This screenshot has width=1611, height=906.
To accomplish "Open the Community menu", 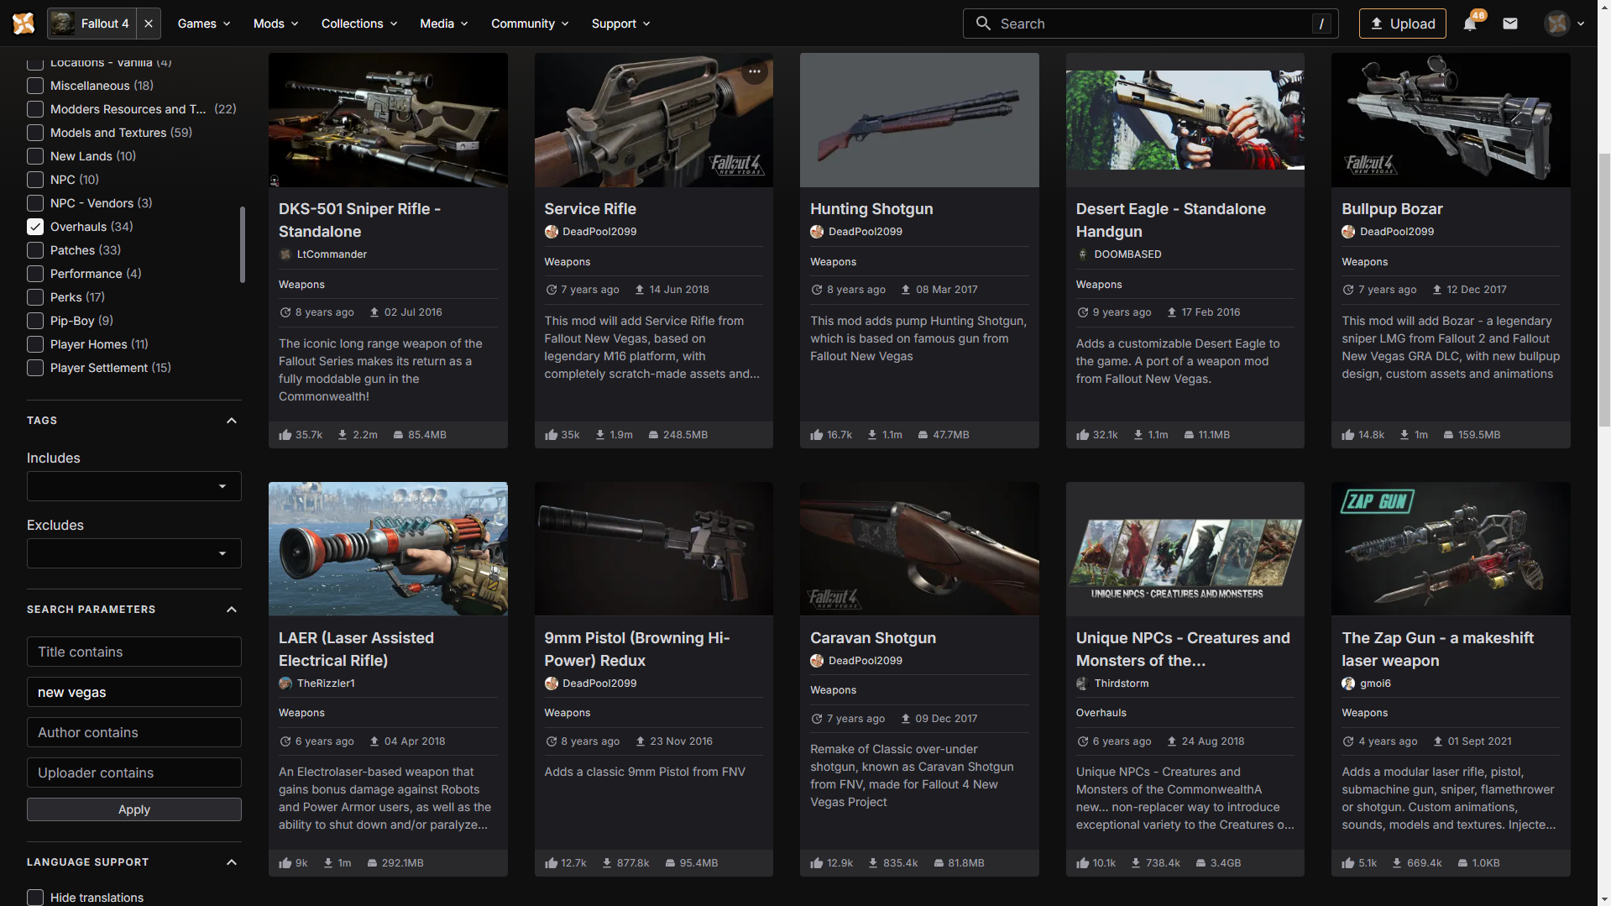I will (x=530, y=24).
